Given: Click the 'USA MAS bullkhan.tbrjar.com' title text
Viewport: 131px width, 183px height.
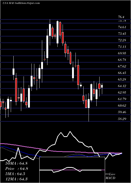Looking at the screenshot, I should [x=21, y=3].
